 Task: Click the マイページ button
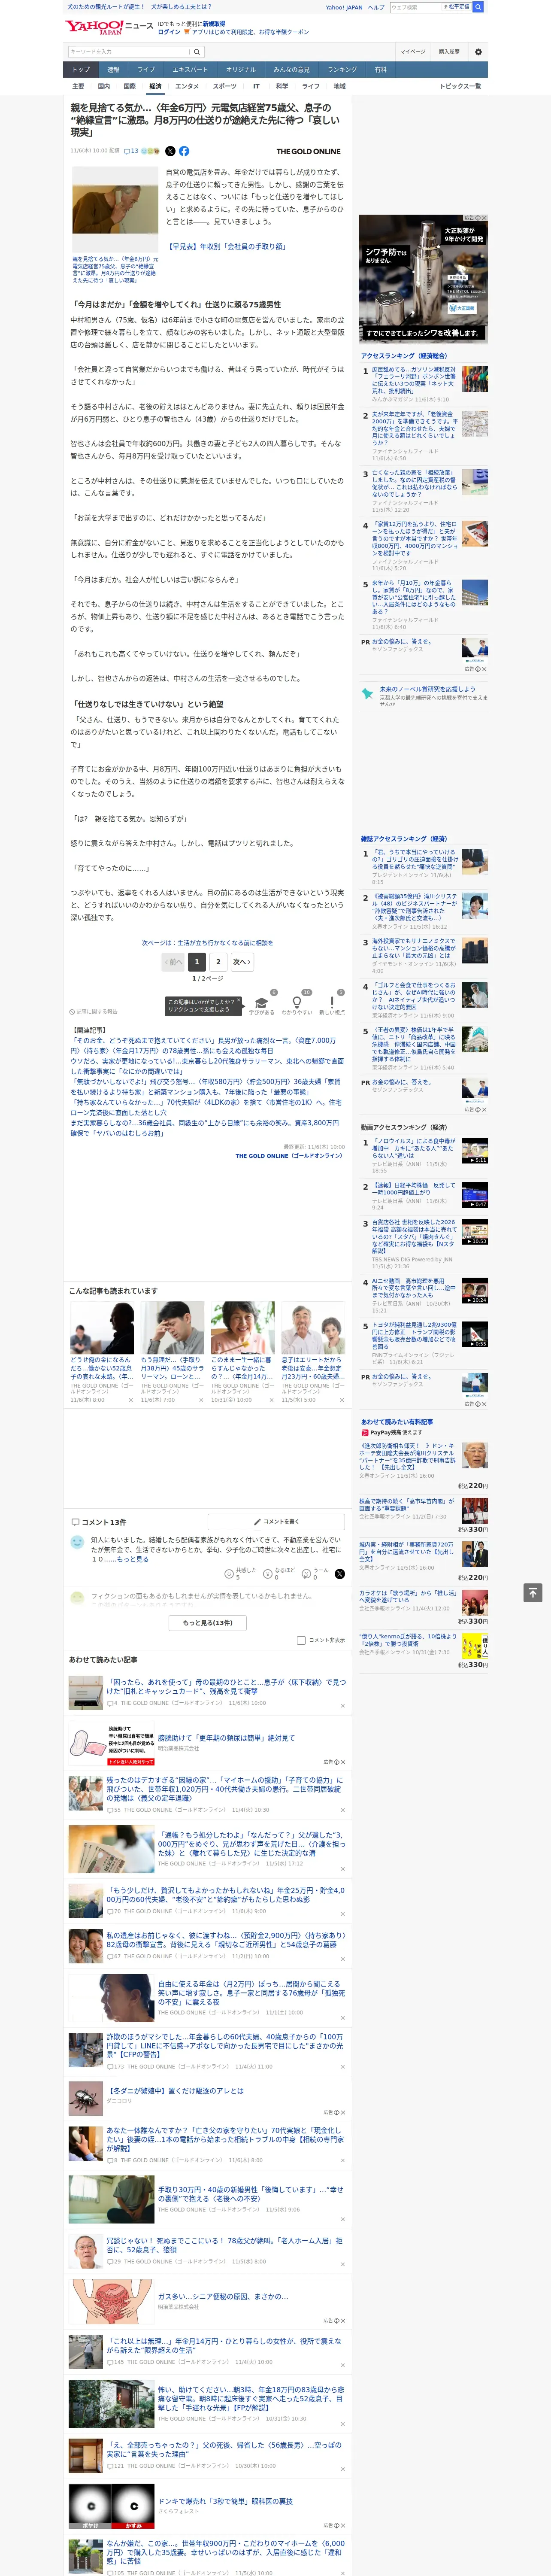tap(413, 52)
